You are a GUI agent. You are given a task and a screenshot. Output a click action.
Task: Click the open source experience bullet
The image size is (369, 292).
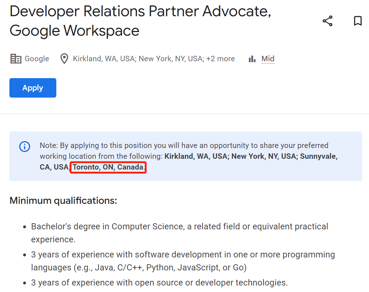159,283
